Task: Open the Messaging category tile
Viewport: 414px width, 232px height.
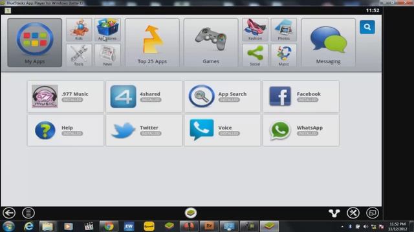Action: pyautogui.click(x=328, y=43)
